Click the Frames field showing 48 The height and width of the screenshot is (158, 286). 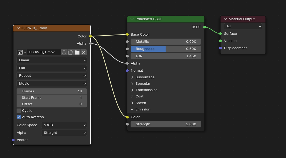click(52, 91)
